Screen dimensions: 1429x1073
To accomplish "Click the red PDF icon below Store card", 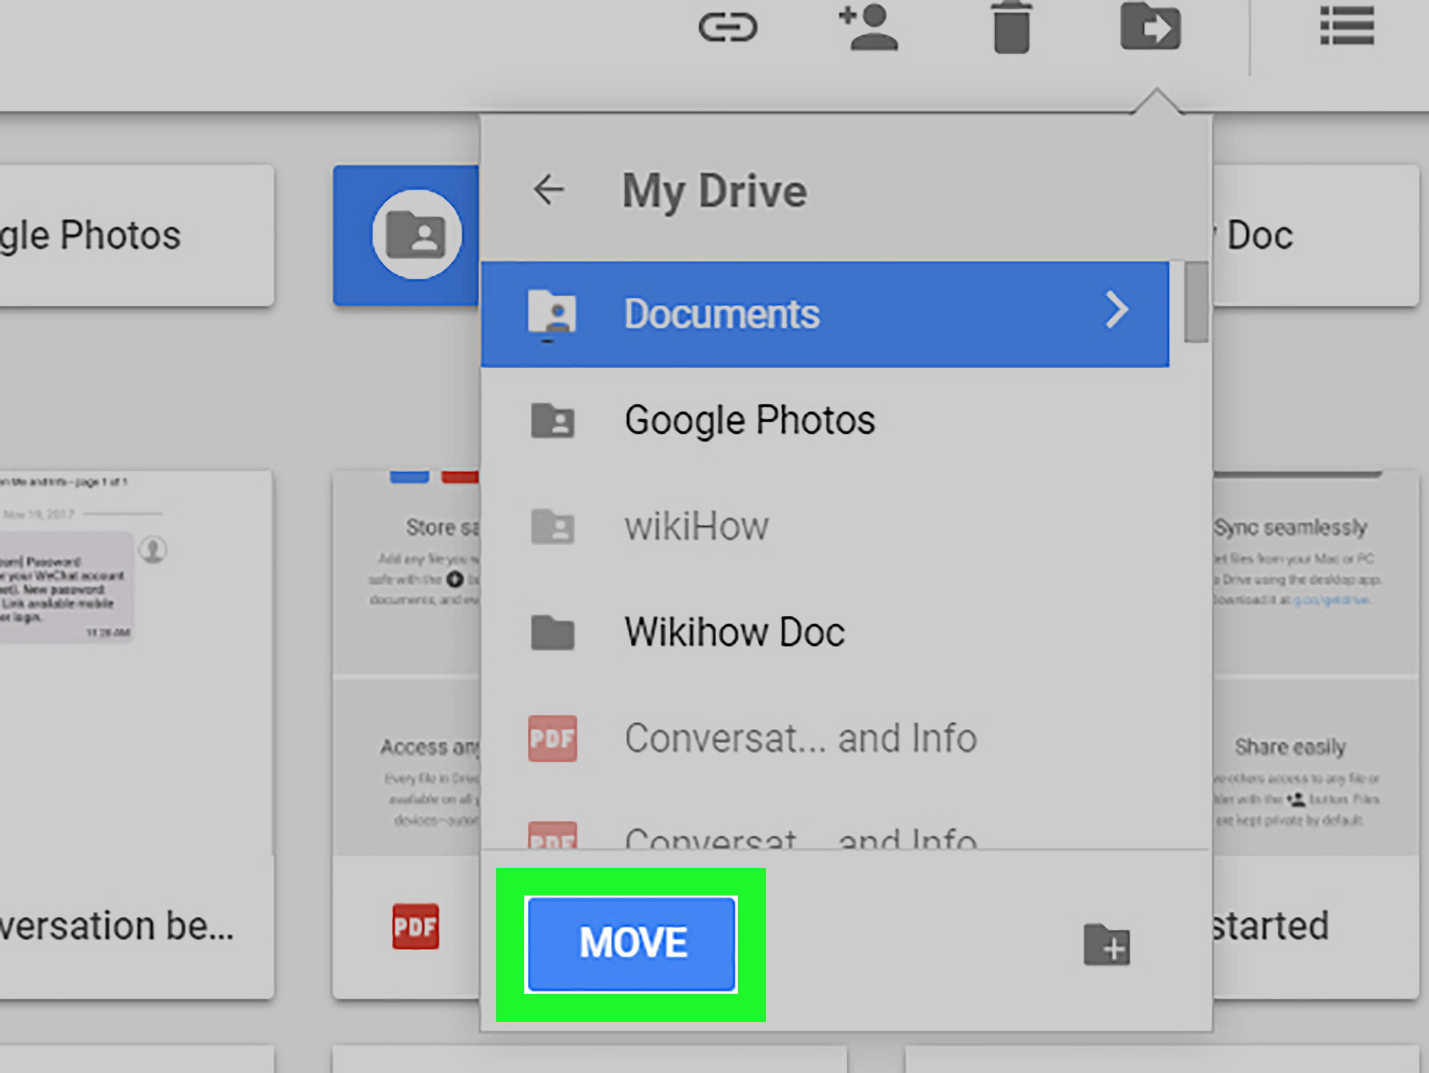I will 415,927.
